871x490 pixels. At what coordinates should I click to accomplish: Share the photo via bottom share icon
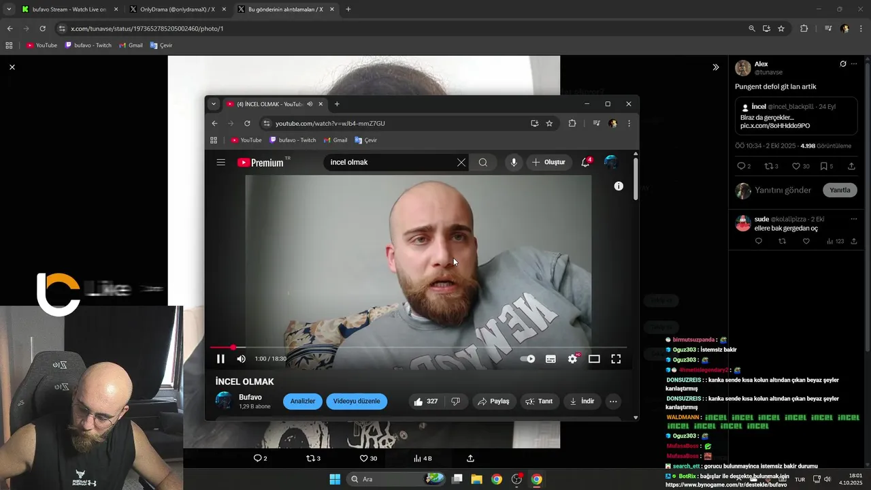[x=470, y=459]
